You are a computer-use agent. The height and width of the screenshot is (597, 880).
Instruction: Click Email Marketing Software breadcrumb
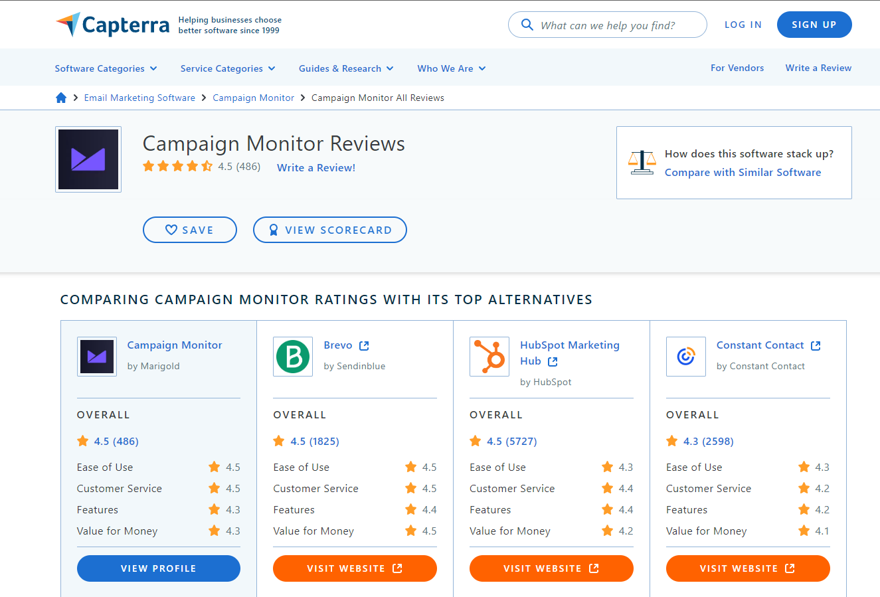pyautogui.click(x=139, y=98)
